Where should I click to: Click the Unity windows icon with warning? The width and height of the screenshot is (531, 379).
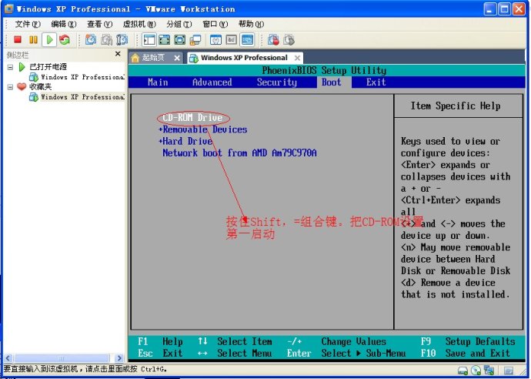195,39
